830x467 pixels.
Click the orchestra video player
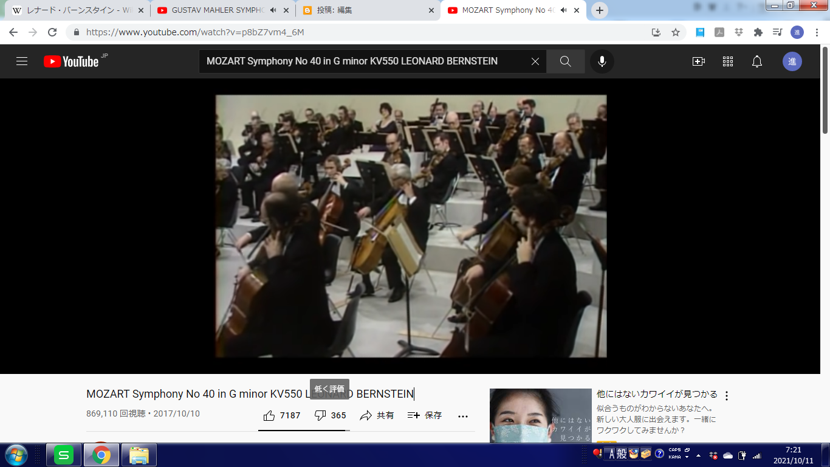point(411,226)
